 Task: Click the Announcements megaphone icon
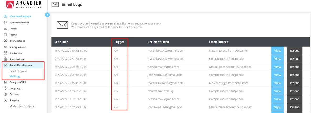(6, 22)
